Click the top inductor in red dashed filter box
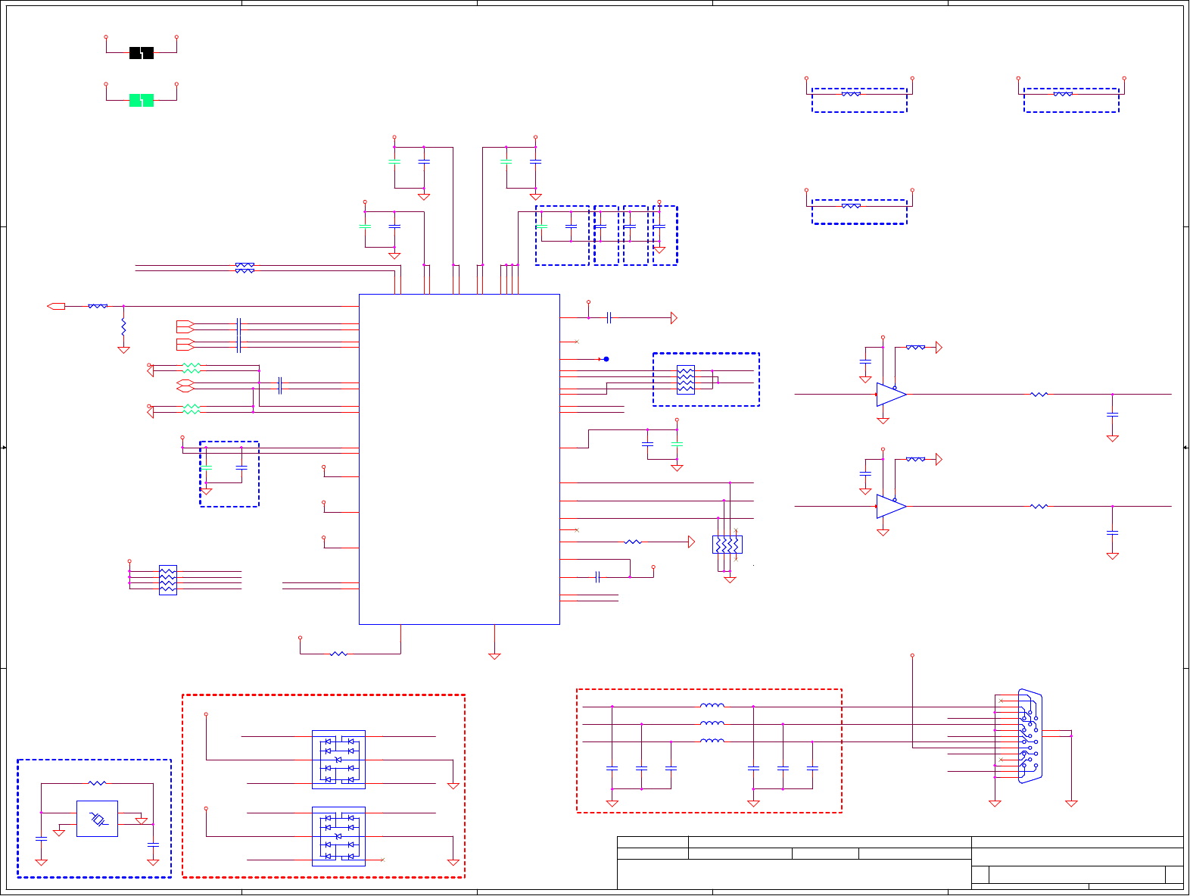The height and width of the screenshot is (896, 1190). click(x=712, y=706)
